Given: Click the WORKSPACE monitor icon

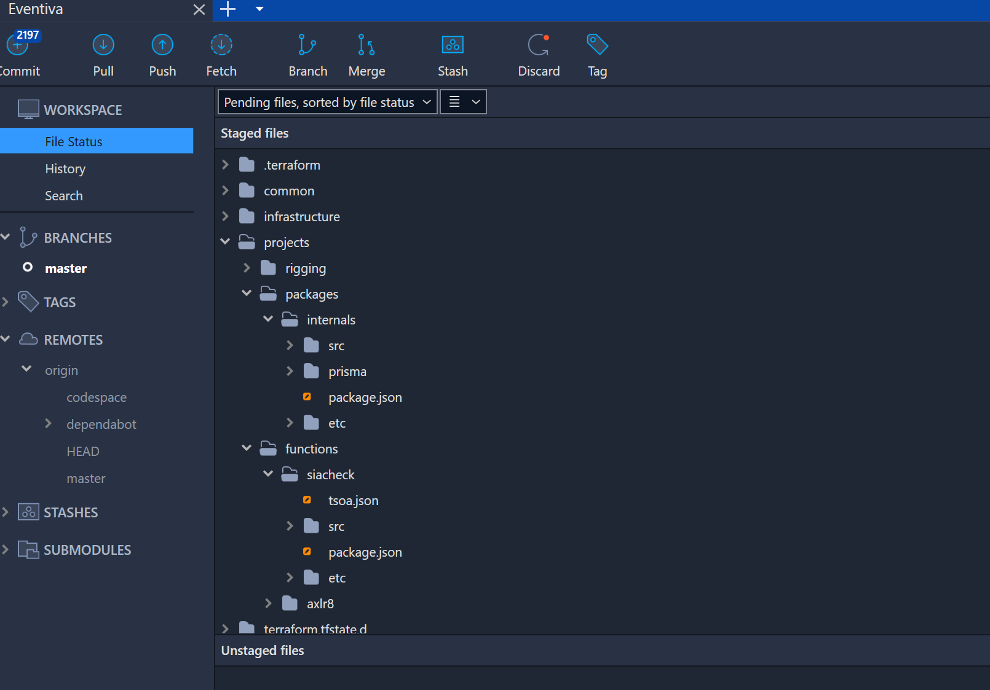Looking at the screenshot, I should coord(28,109).
